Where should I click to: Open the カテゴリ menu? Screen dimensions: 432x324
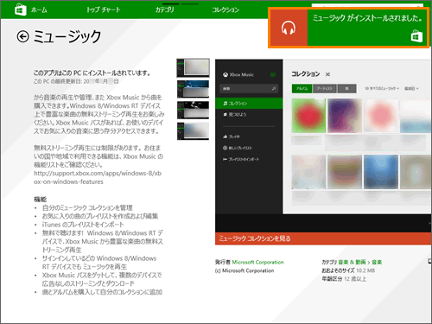pyautogui.click(x=165, y=10)
